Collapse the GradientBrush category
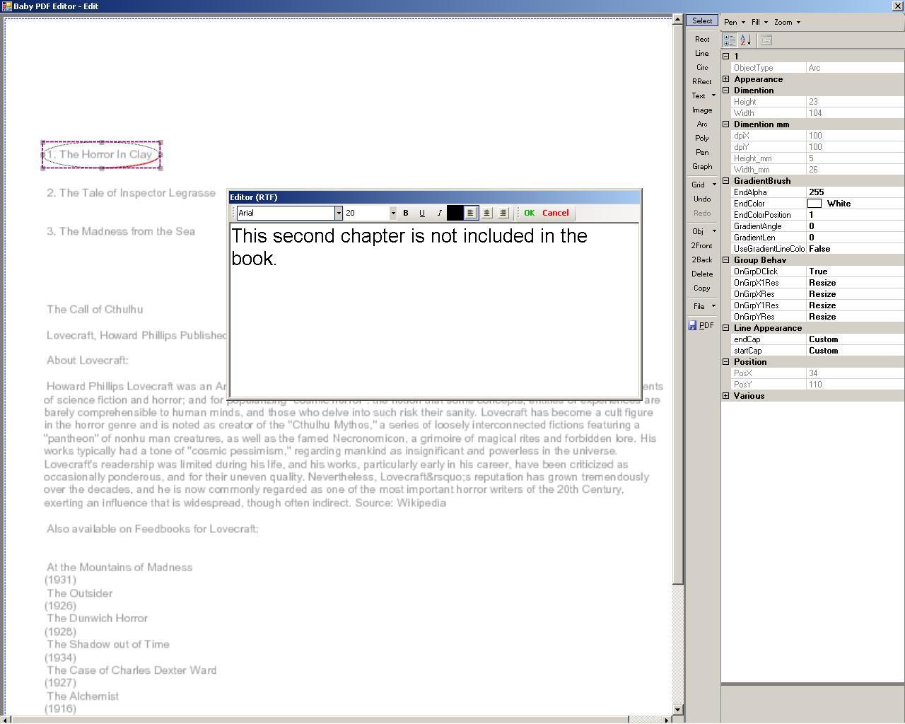Screen dimensions: 905x724 click(725, 181)
